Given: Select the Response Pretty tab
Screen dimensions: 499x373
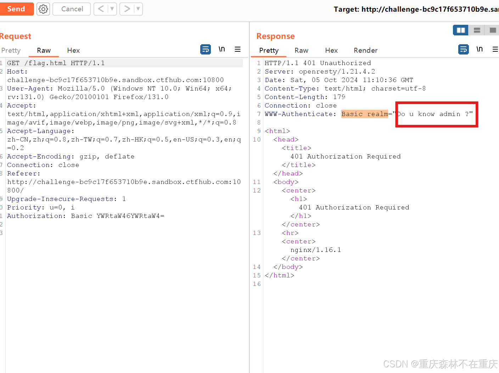Looking at the screenshot, I should (269, 50).
